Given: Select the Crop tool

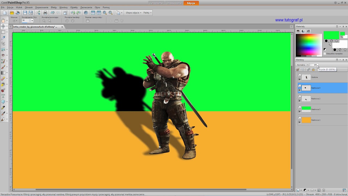Looking at the screenshot, I should click(3, 44).
